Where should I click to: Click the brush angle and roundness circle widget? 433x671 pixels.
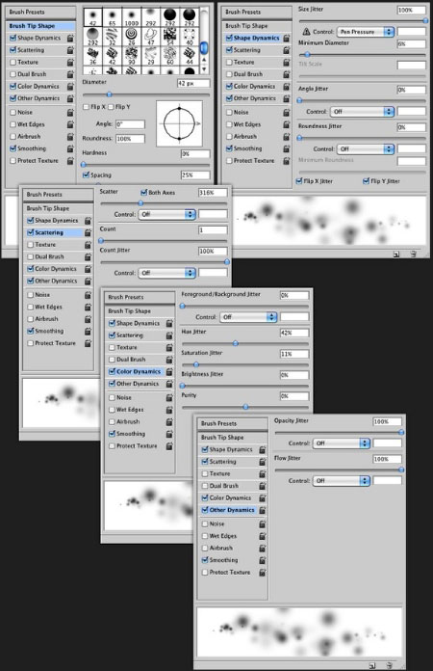179,123
